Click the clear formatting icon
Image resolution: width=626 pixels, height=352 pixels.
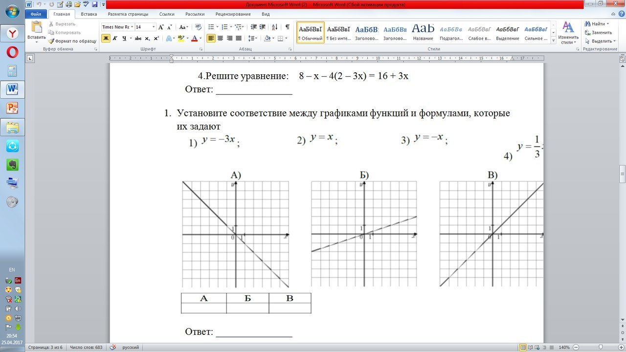pyautogui.click(x=198, y=27)
